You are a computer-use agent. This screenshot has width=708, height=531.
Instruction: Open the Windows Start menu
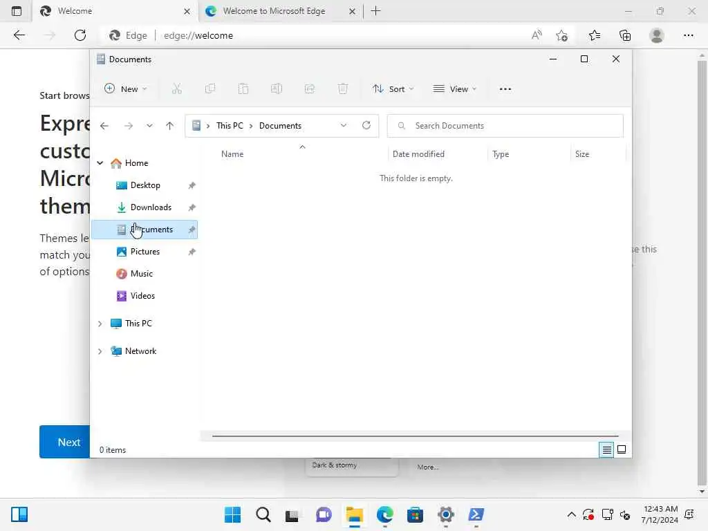coord(232,514)
